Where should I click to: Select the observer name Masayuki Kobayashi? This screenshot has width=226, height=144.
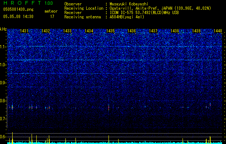tap(129, 4)
